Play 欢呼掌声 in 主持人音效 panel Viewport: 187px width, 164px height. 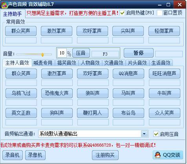click(93, 73)
